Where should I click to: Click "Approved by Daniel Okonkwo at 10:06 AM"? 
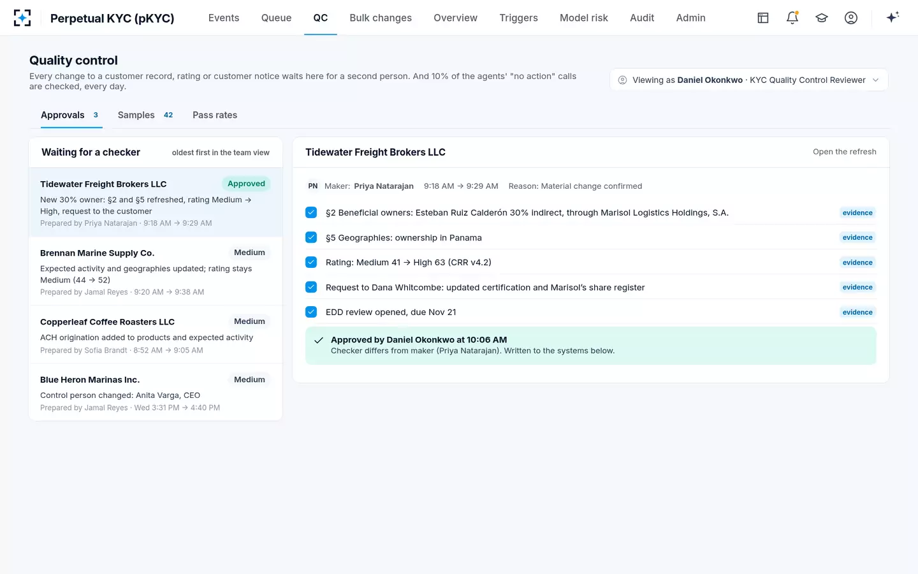(x=419, y=340)
